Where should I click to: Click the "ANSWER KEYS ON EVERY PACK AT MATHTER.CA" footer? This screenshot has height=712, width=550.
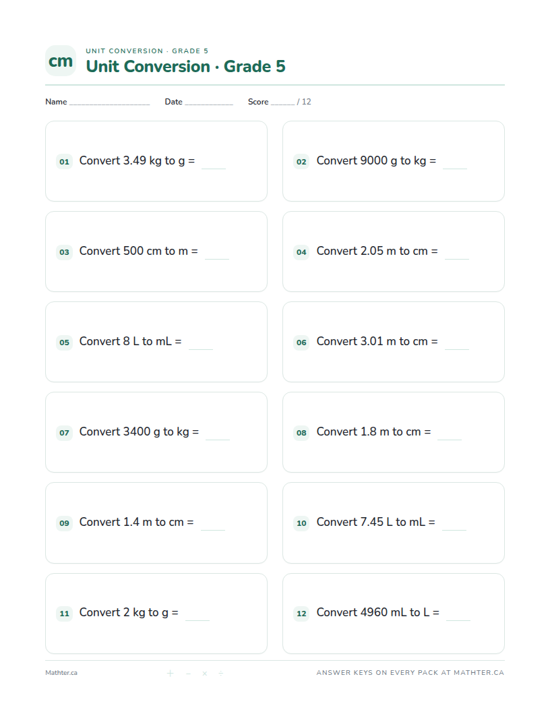coord(410,673)
